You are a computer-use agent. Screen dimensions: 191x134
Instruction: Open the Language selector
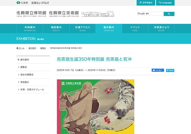[165, 3]
